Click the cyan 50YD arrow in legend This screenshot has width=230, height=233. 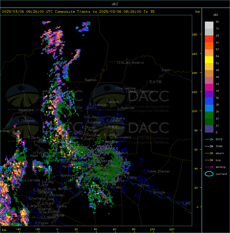click(x=209, y=139)
